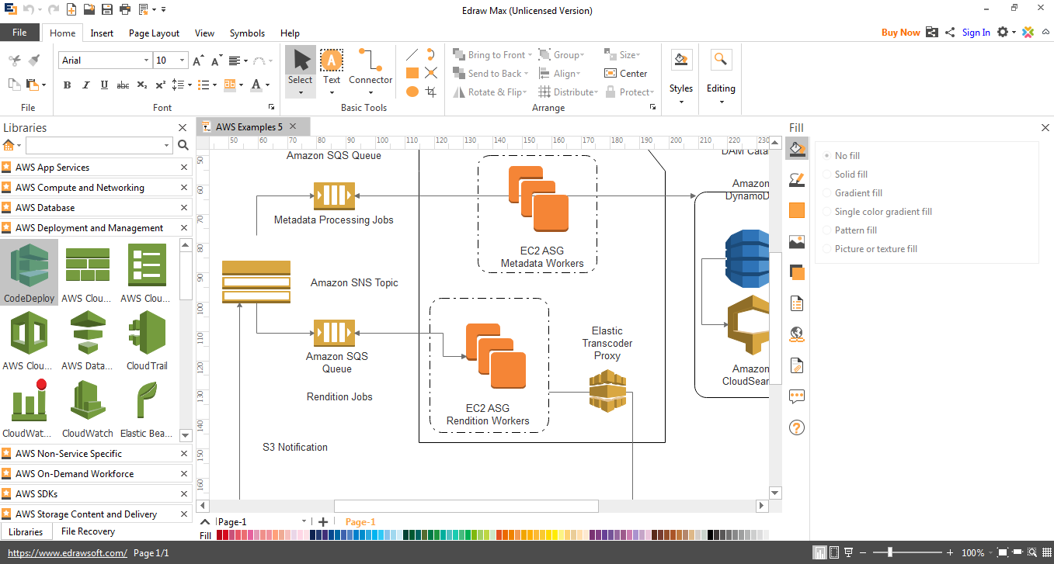Click the Buy Now link
1054x564 pixels.
(901, 33)
